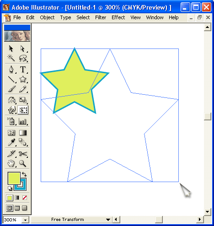This screenshot has height=226, width=214.
Task: Switch to Full Screen Mode
Action: tap(25, 208)
